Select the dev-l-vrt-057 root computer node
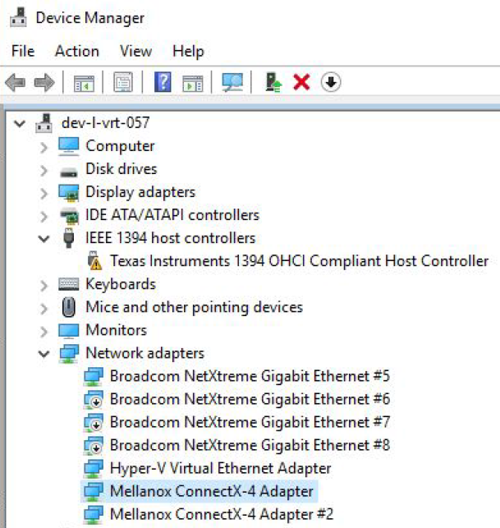Screen dimensions: 500x528 click(105, 123)
